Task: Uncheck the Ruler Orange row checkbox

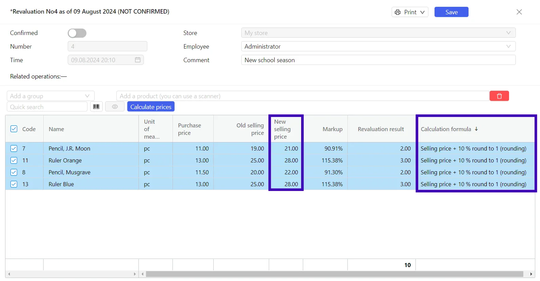Action: (x=14, y=160)
